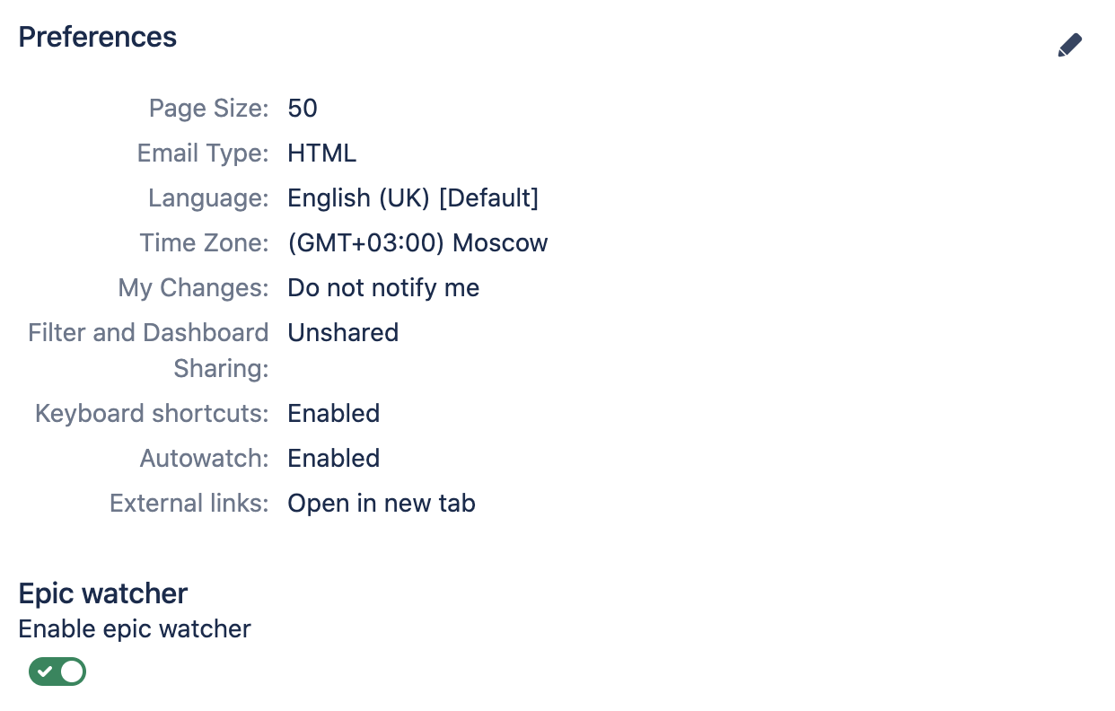Click the pencil icon to edit preferences
The height and width of the screenshot is (711, 1115).
click(1069, 45)
